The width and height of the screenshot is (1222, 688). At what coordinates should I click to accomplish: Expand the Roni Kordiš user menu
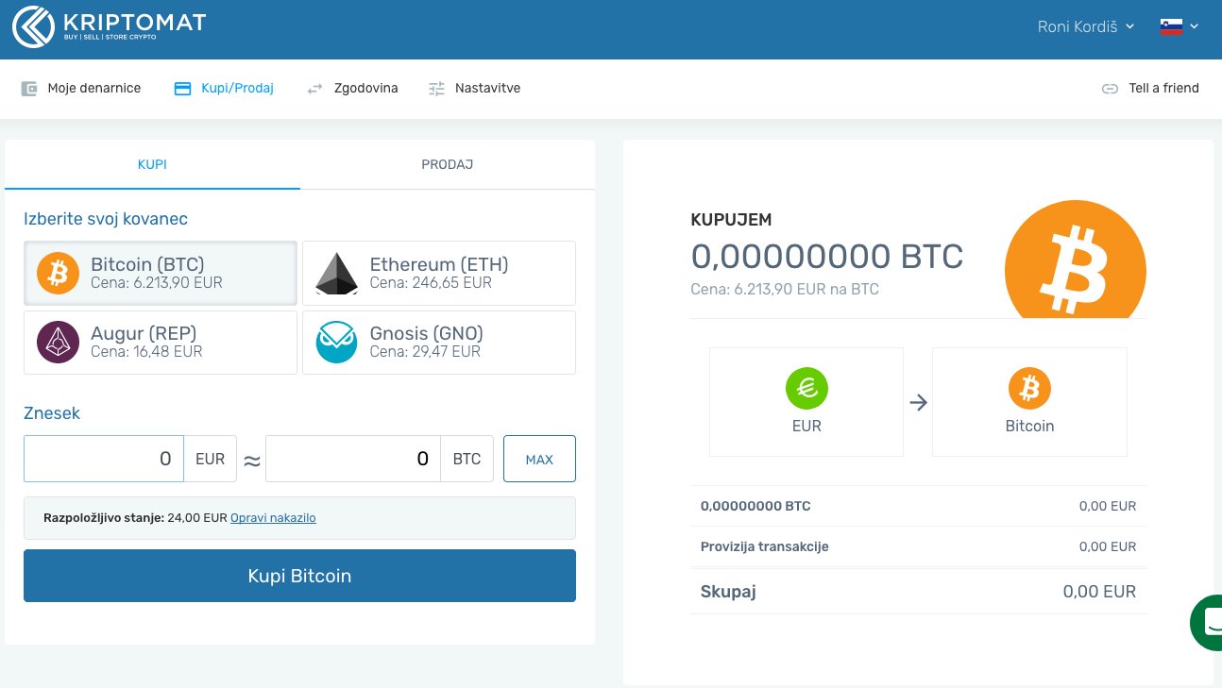tap(1085, 26)
